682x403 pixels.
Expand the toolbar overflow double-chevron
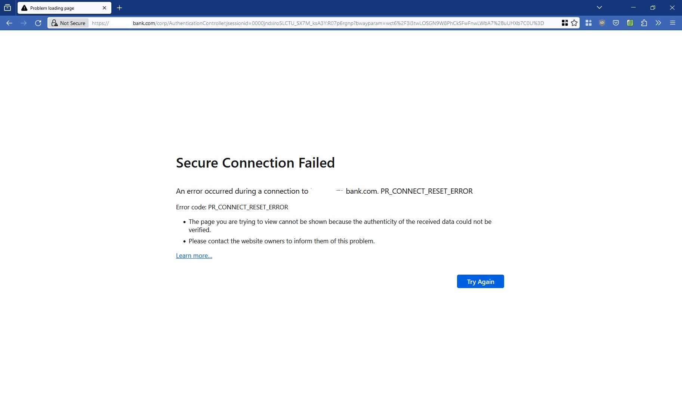pos(658,23)
